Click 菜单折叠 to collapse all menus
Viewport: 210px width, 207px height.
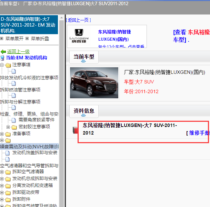(40, 39)
